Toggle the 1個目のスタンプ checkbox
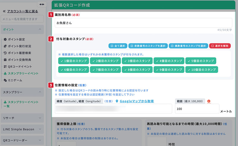 (x=73, y=61)
